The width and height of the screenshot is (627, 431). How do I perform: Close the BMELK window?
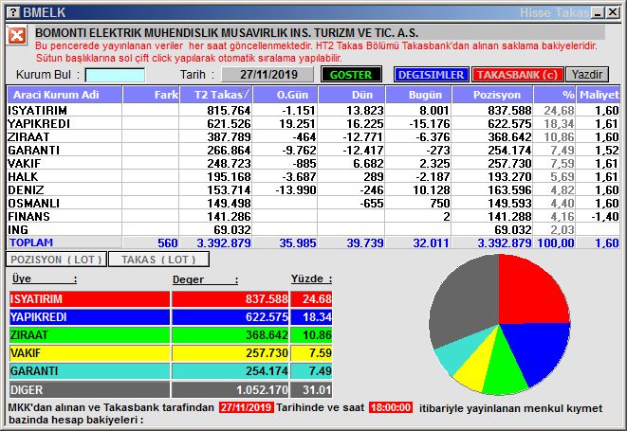(613, 12)
